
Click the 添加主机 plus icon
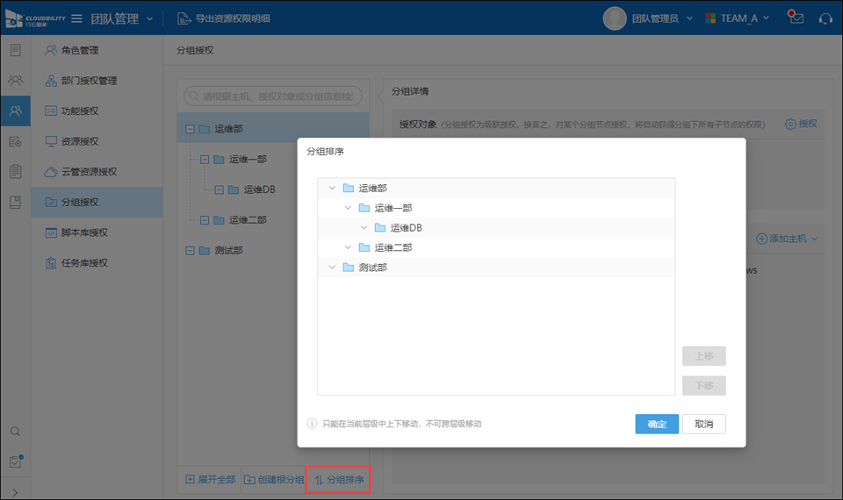coord(761,239)
